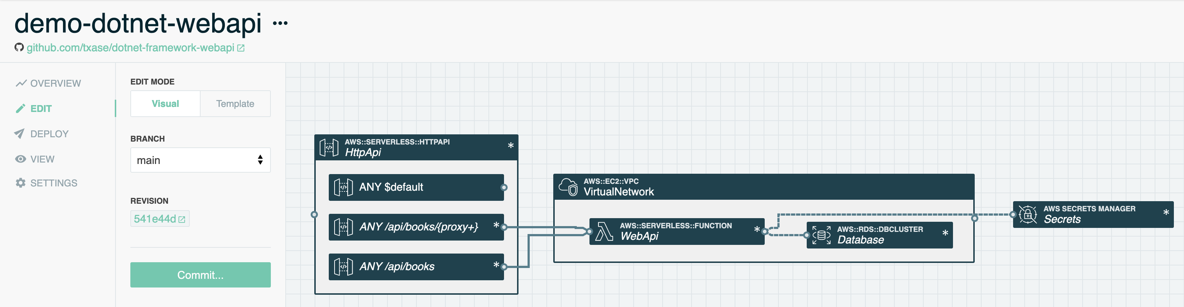Click the WebApi input connector
This screenshot has width=1184, height=307.
[x=590, y=232]
